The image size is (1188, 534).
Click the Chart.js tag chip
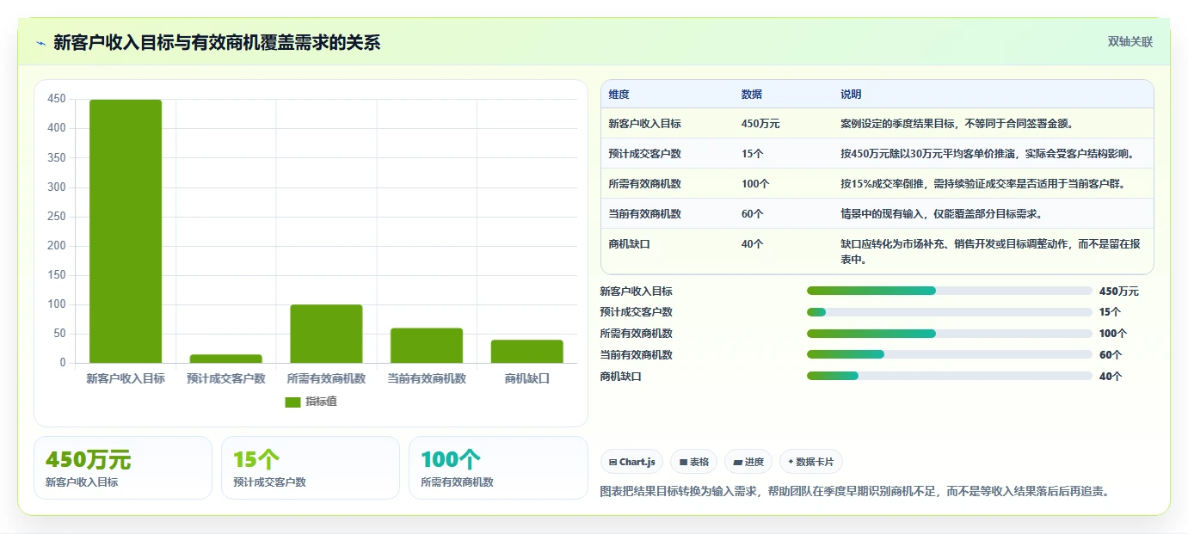631,462
